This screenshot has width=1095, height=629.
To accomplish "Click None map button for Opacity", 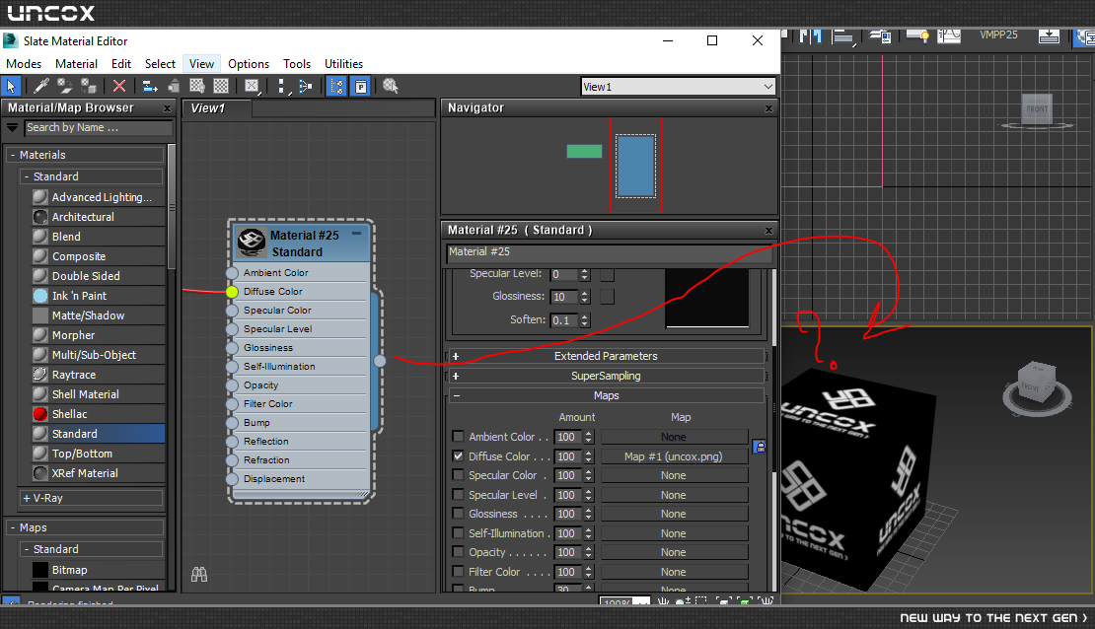I will 674,552.
